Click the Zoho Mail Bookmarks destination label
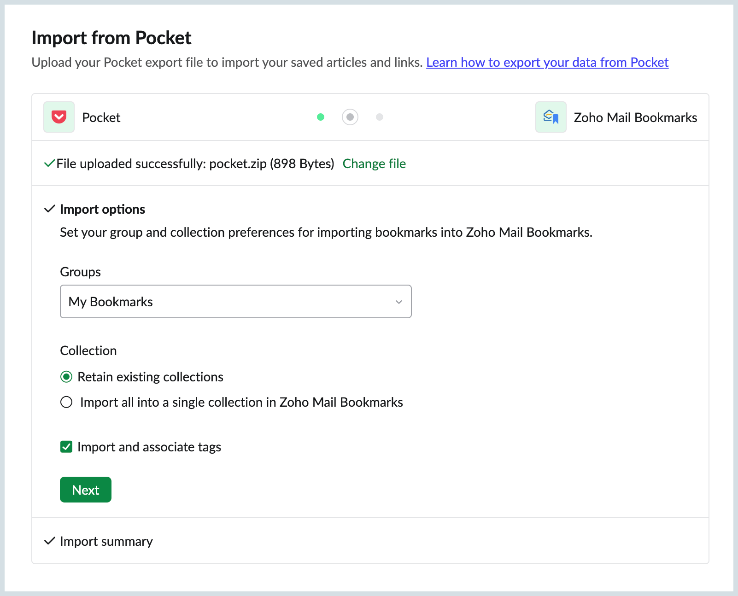The image size is (738, 596). pyautogui.click(x=635, y=117)
